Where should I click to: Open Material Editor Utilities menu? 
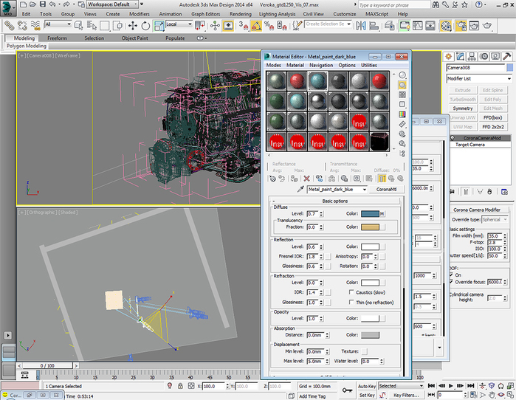point(369,65)
